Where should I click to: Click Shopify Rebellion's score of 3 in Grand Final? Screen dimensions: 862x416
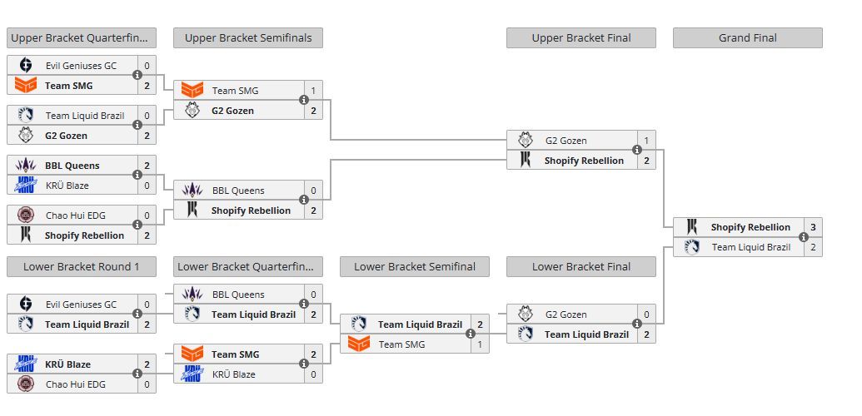(x=813, y=227)
